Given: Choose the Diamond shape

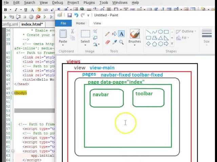Looking at the screenshot, I should click(149, 44).
